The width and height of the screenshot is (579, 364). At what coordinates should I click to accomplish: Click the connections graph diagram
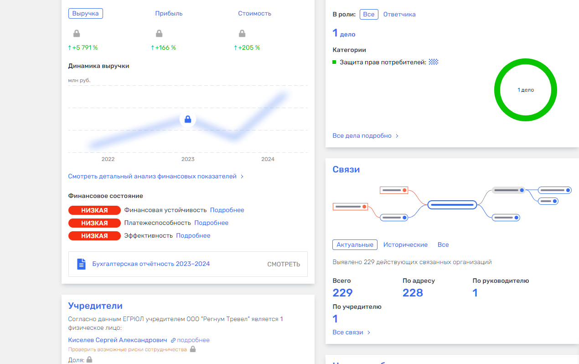pos(452,204)
